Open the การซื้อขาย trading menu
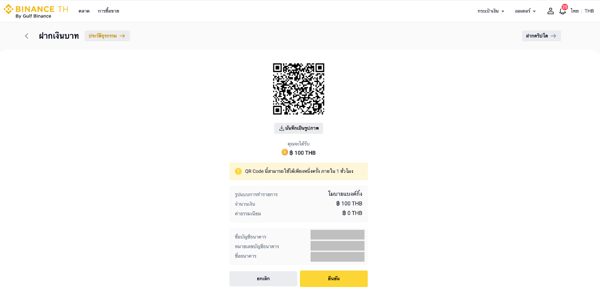The height and width of the screenshot is (294, 600). [x=108, y=11]
